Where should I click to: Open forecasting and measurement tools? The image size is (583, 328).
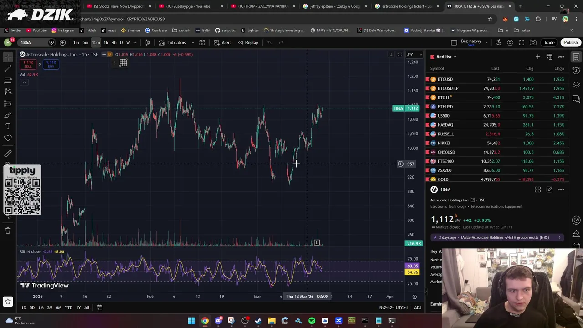tap(8, 103)
